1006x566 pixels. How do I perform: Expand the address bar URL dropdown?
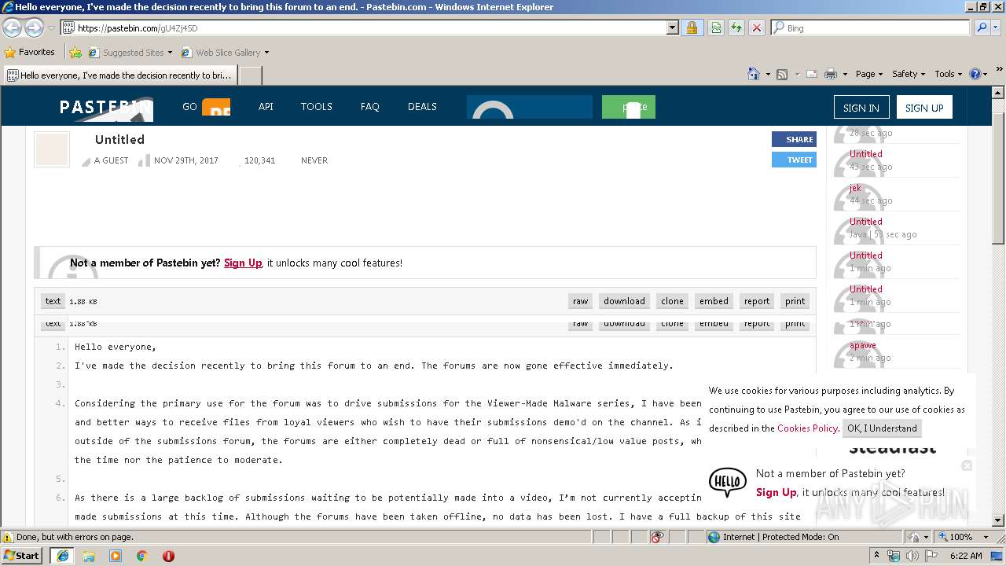672,28
